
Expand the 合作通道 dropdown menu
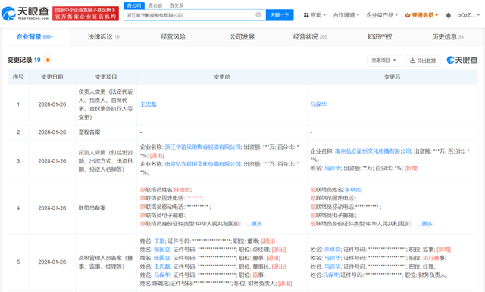(x=346, y=15)
